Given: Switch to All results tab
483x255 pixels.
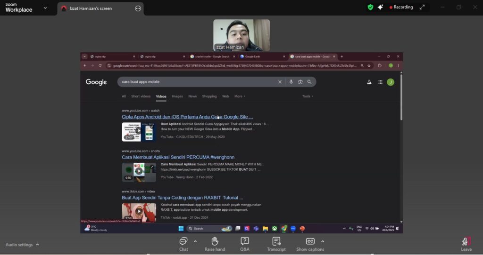Looking at the screenshot, I should coord(124,96).
